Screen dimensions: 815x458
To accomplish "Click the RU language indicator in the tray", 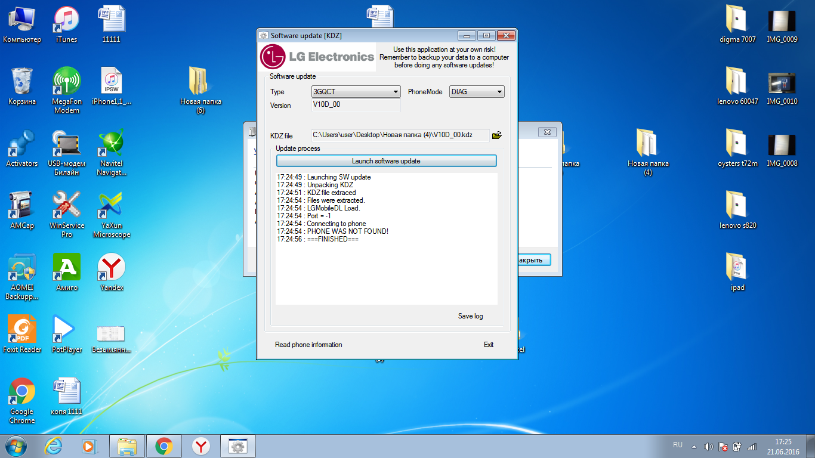I will pyautogui.click(x=678, y=445).
